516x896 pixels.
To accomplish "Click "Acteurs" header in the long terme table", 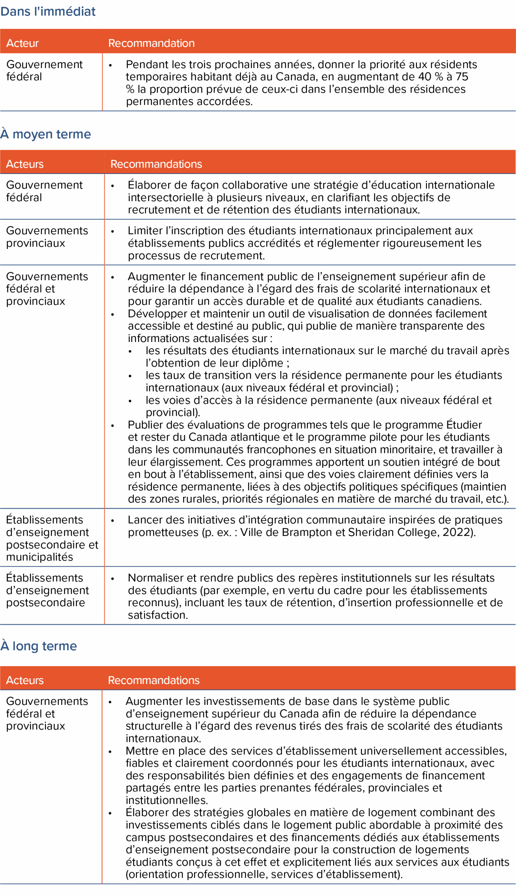I will coord(25,680).
